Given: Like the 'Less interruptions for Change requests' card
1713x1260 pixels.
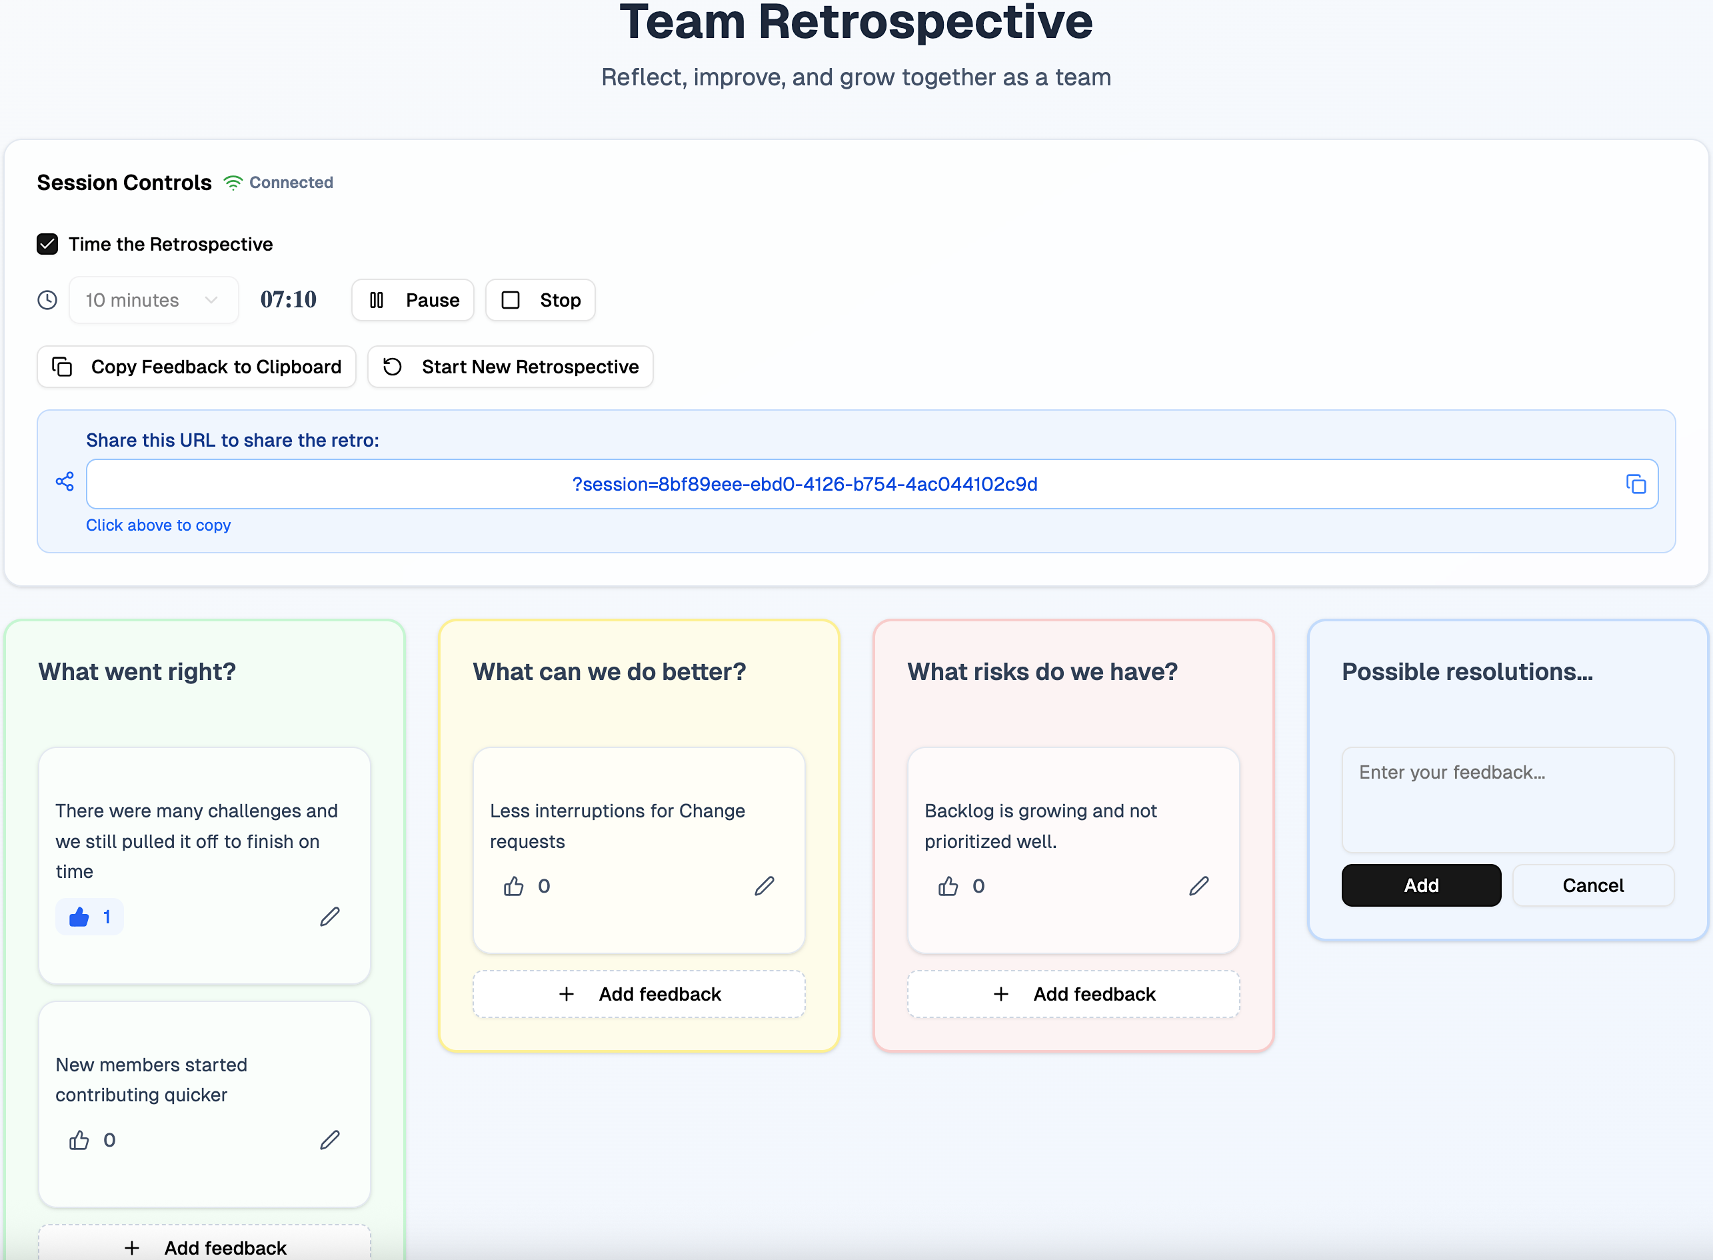Looking at the screenshot, I should [514, 885].
